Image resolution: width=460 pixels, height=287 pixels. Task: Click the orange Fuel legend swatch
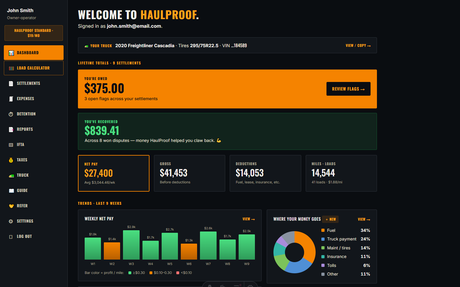(x=323, y=230)
